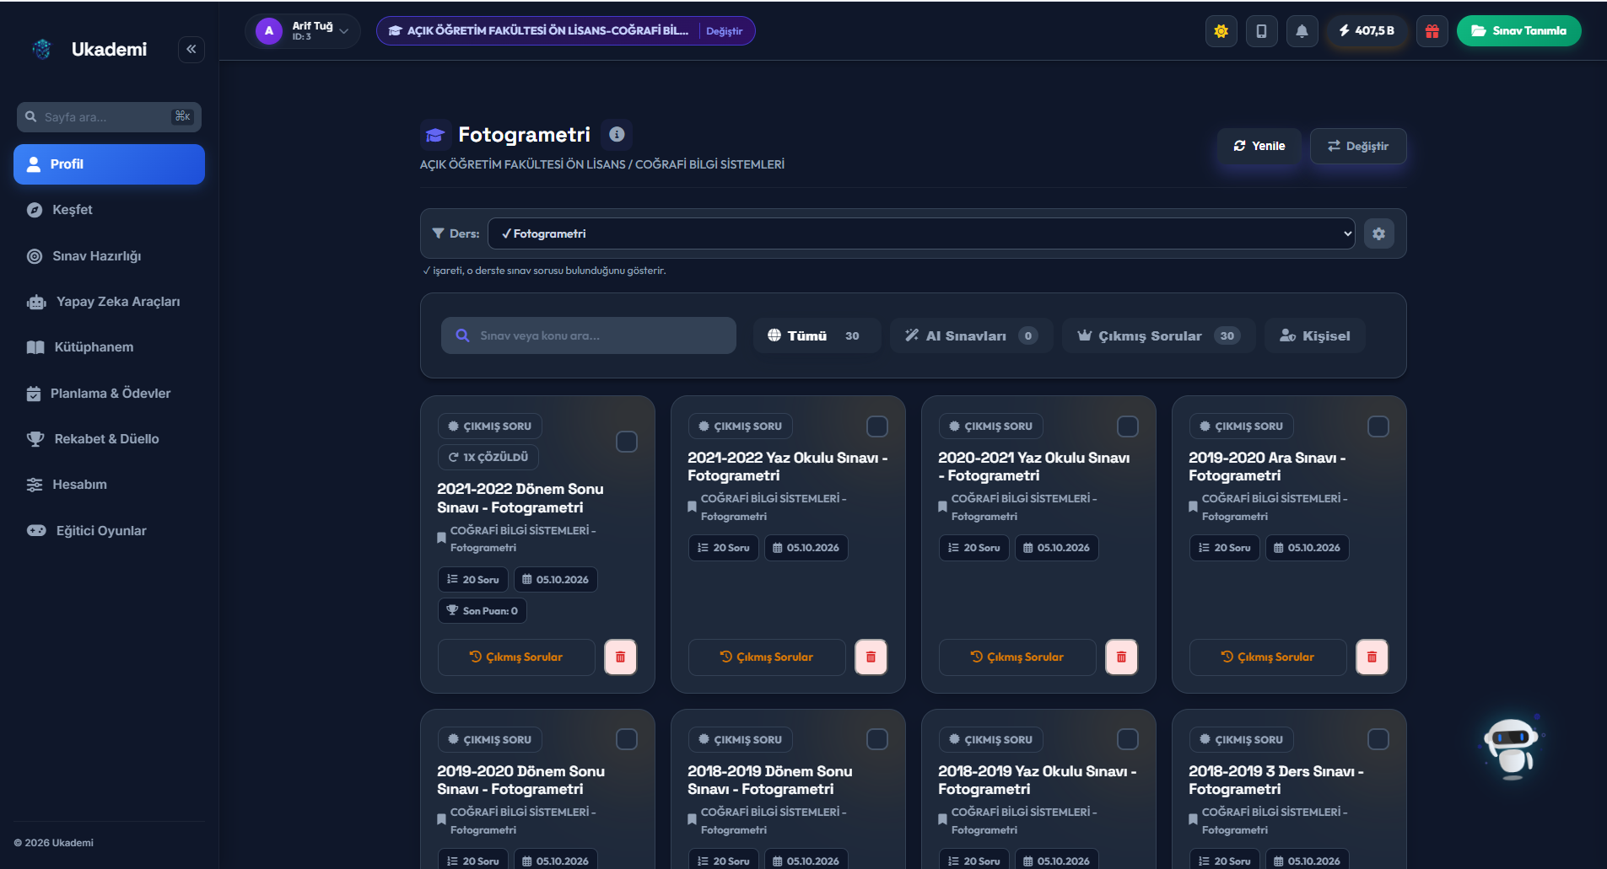This screenshot has width=1607, height=869.
Task: Select the 2021-2022 Dönem Sonu Sınavı checkbox
Action: [627, 442]
